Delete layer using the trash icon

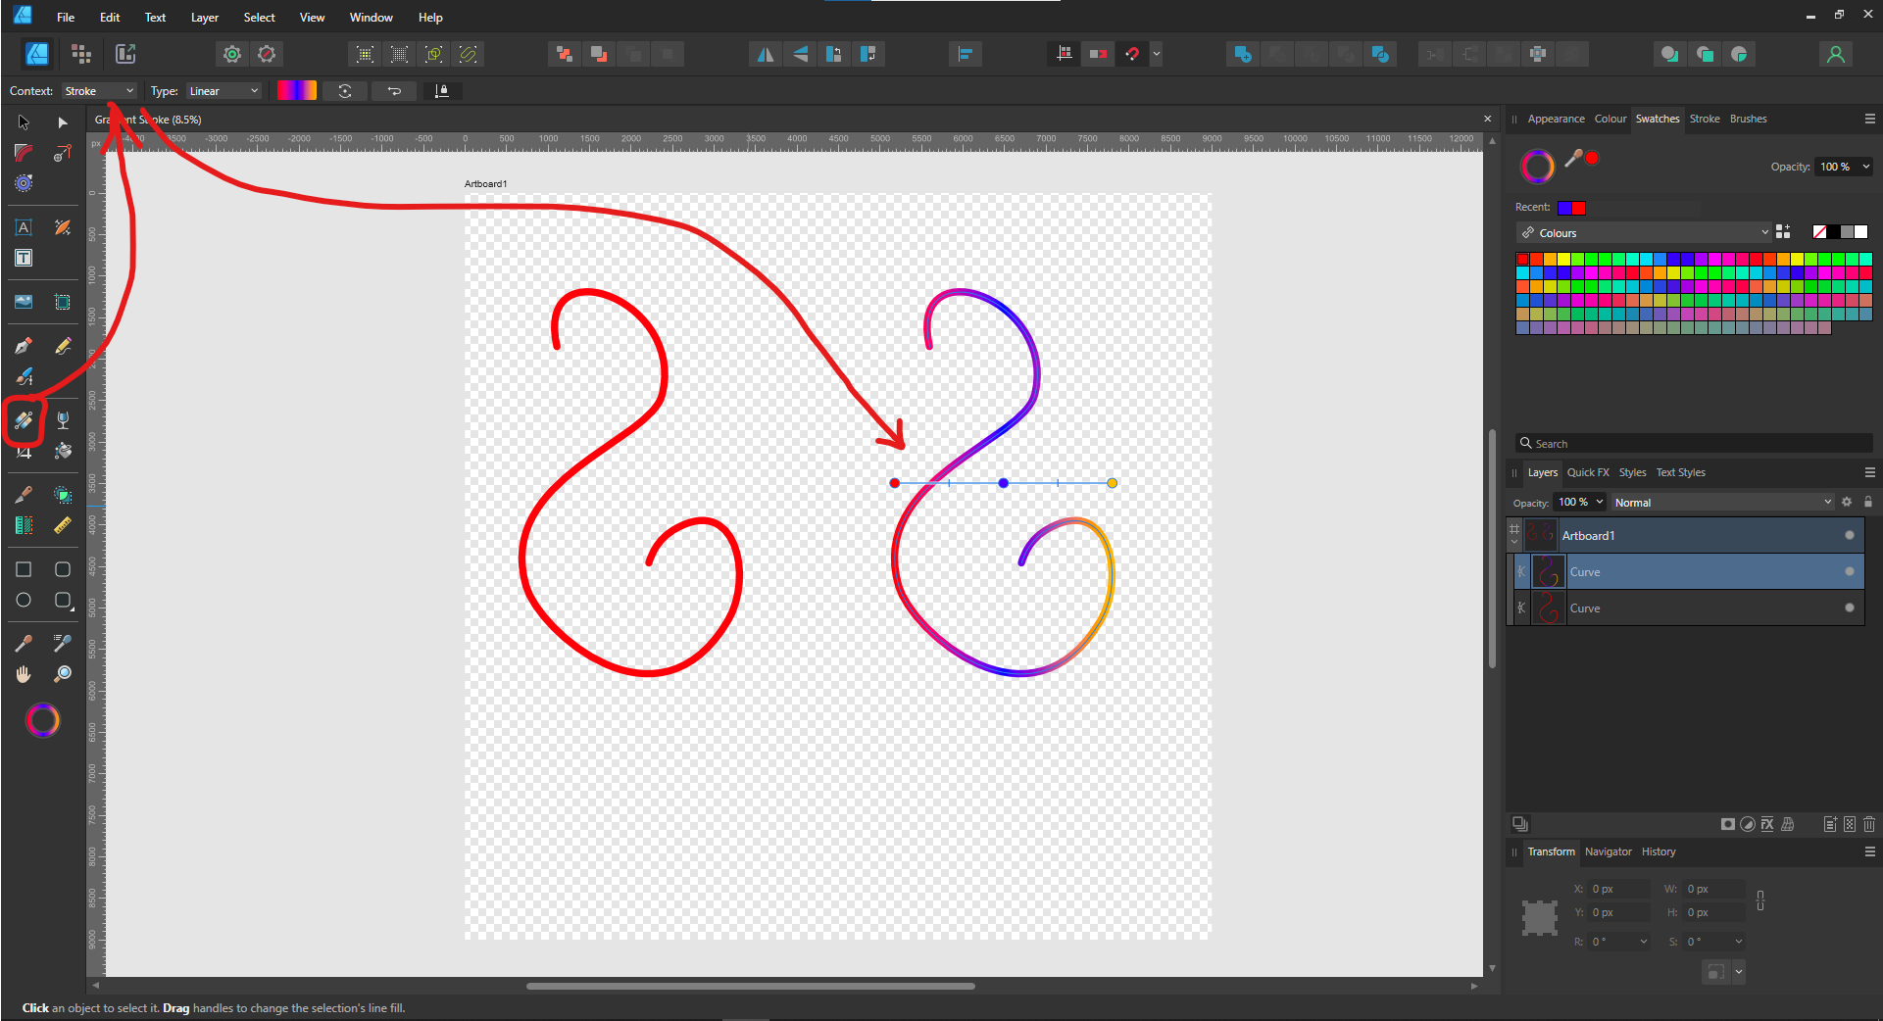point(1868,824)
